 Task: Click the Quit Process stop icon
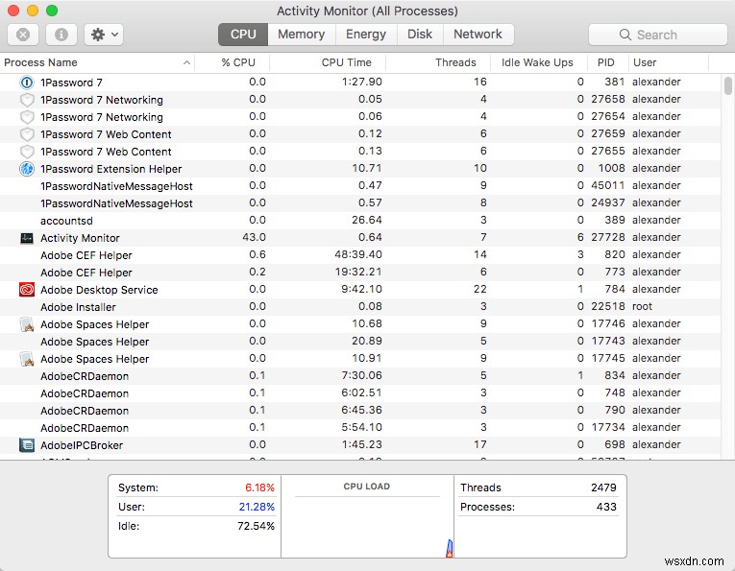23,35
